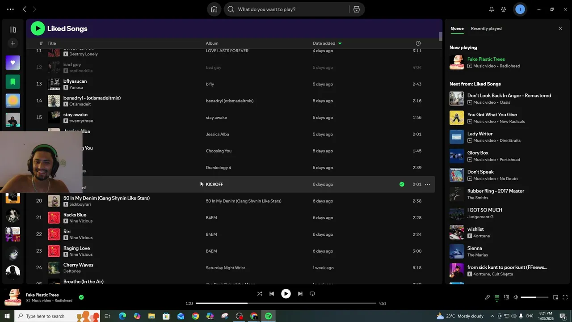572x322 pixels.
Task: Open Radiohead artist link in player bar
Action: point(63,301)
